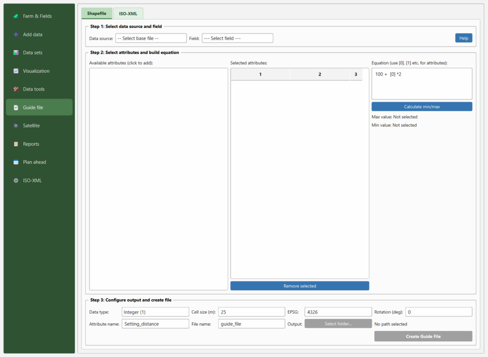Click the Reports clipboard icon

coord(16,144)
